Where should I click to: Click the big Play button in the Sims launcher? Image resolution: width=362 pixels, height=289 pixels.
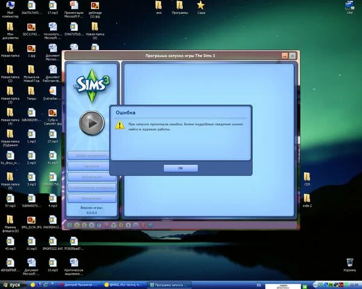coord(92,123)
